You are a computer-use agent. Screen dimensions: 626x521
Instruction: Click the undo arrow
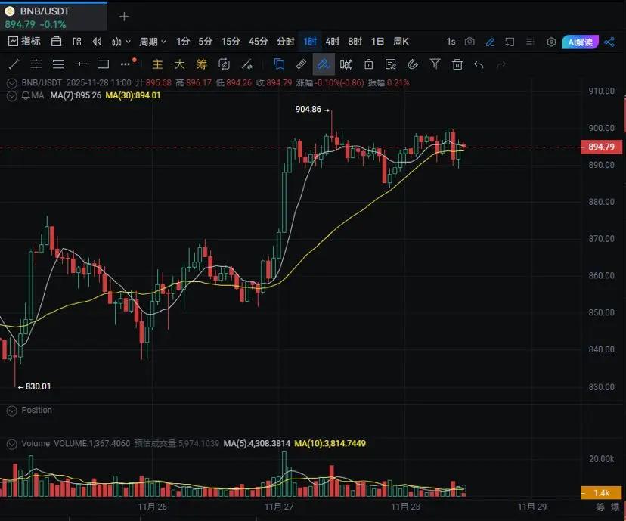coord(479,64)
